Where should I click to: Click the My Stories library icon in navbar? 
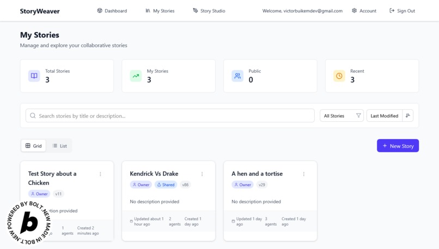click(x=148, y=11)
